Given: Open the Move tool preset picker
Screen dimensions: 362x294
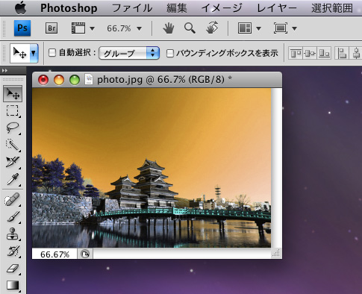Looking at the screenshot, I should click(34, 53).
